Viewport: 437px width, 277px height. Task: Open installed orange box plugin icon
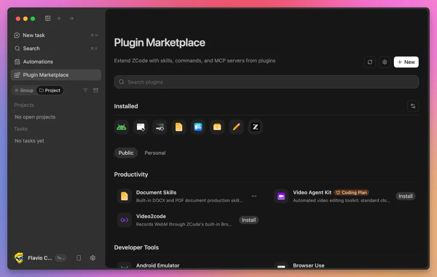click(x=217, y=127)
